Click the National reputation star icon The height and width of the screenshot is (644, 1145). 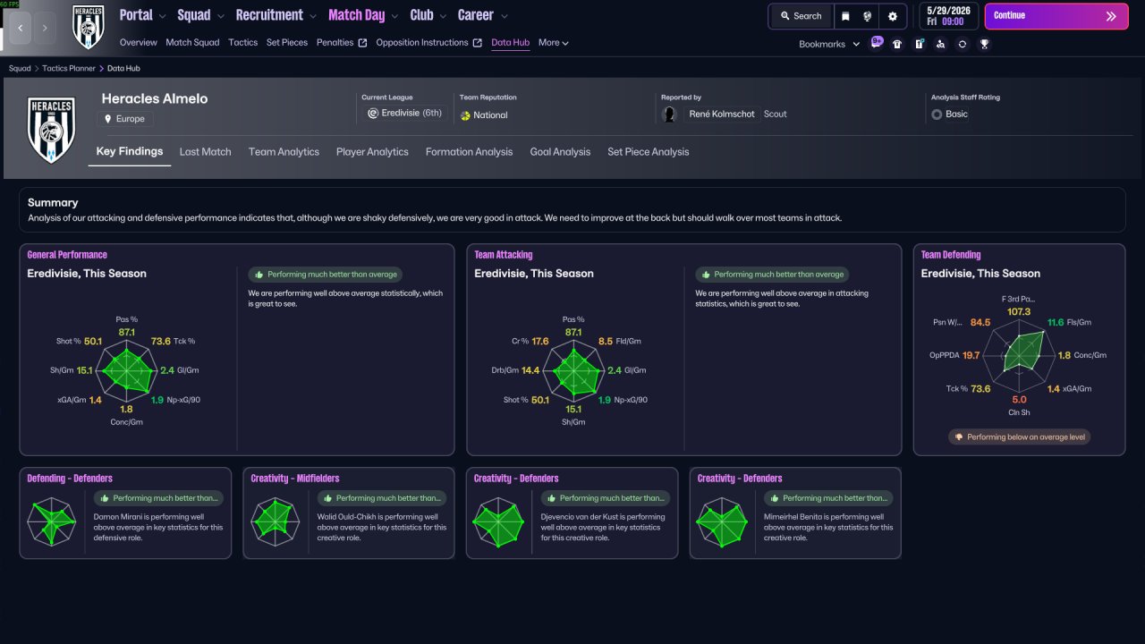pos(465,115)
